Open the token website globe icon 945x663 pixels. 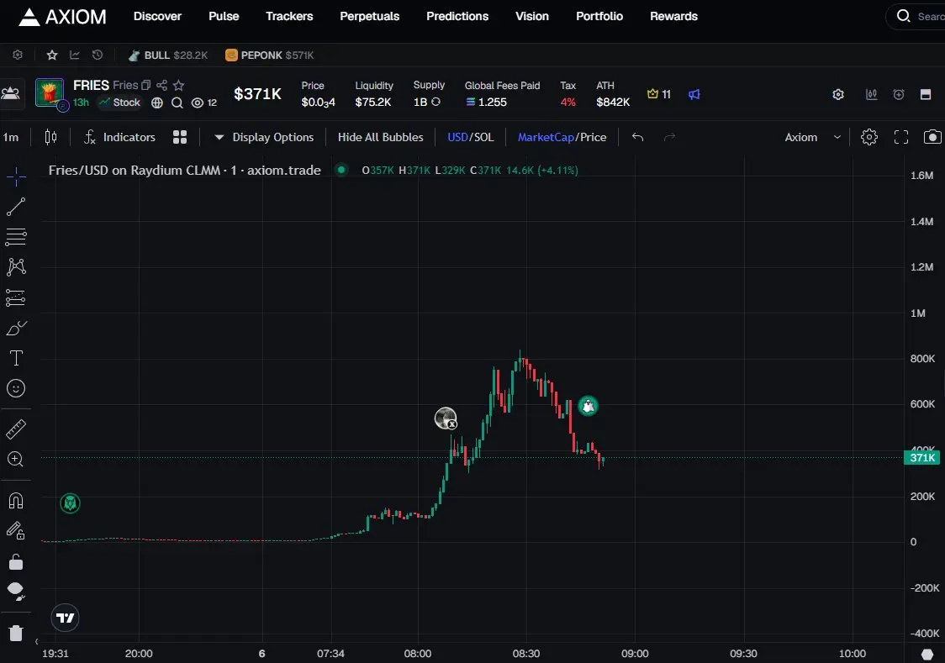click(x=157, y=103)
